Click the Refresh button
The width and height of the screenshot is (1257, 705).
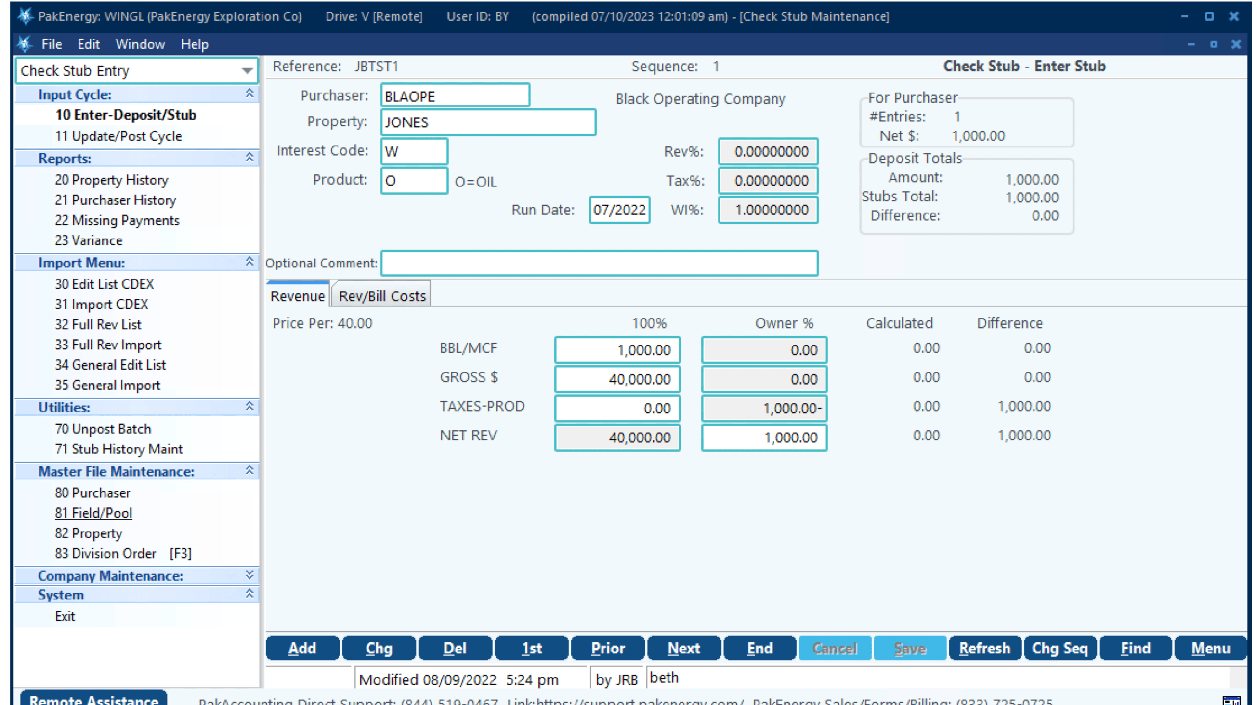985,648
